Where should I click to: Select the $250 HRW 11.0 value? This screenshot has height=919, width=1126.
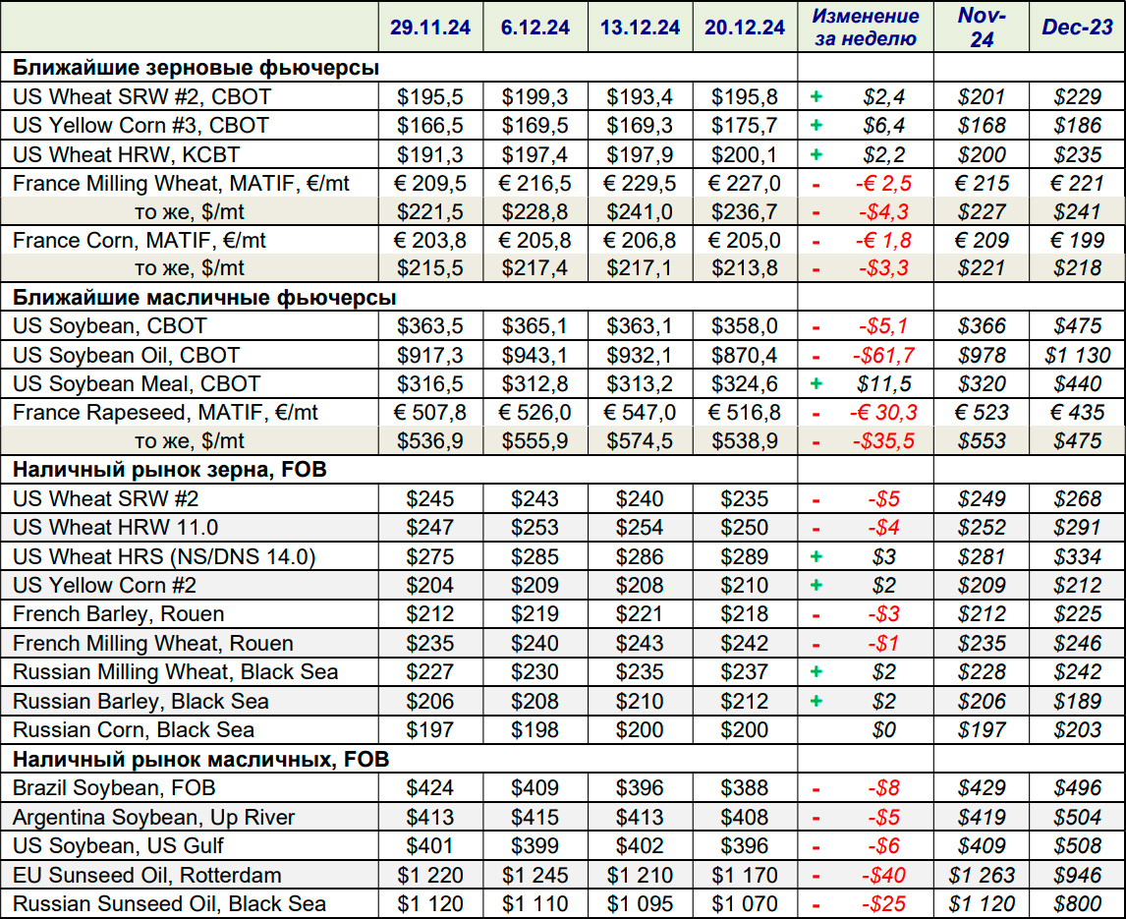pyautogui.click(x=745, y=528)
